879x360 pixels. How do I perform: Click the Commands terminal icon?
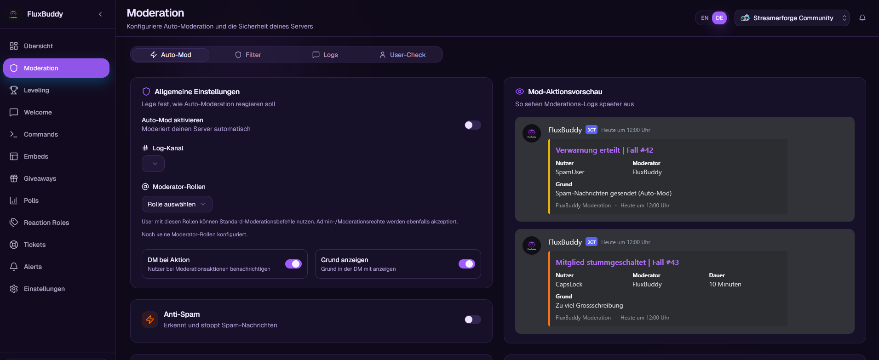[x=14, y=134]
